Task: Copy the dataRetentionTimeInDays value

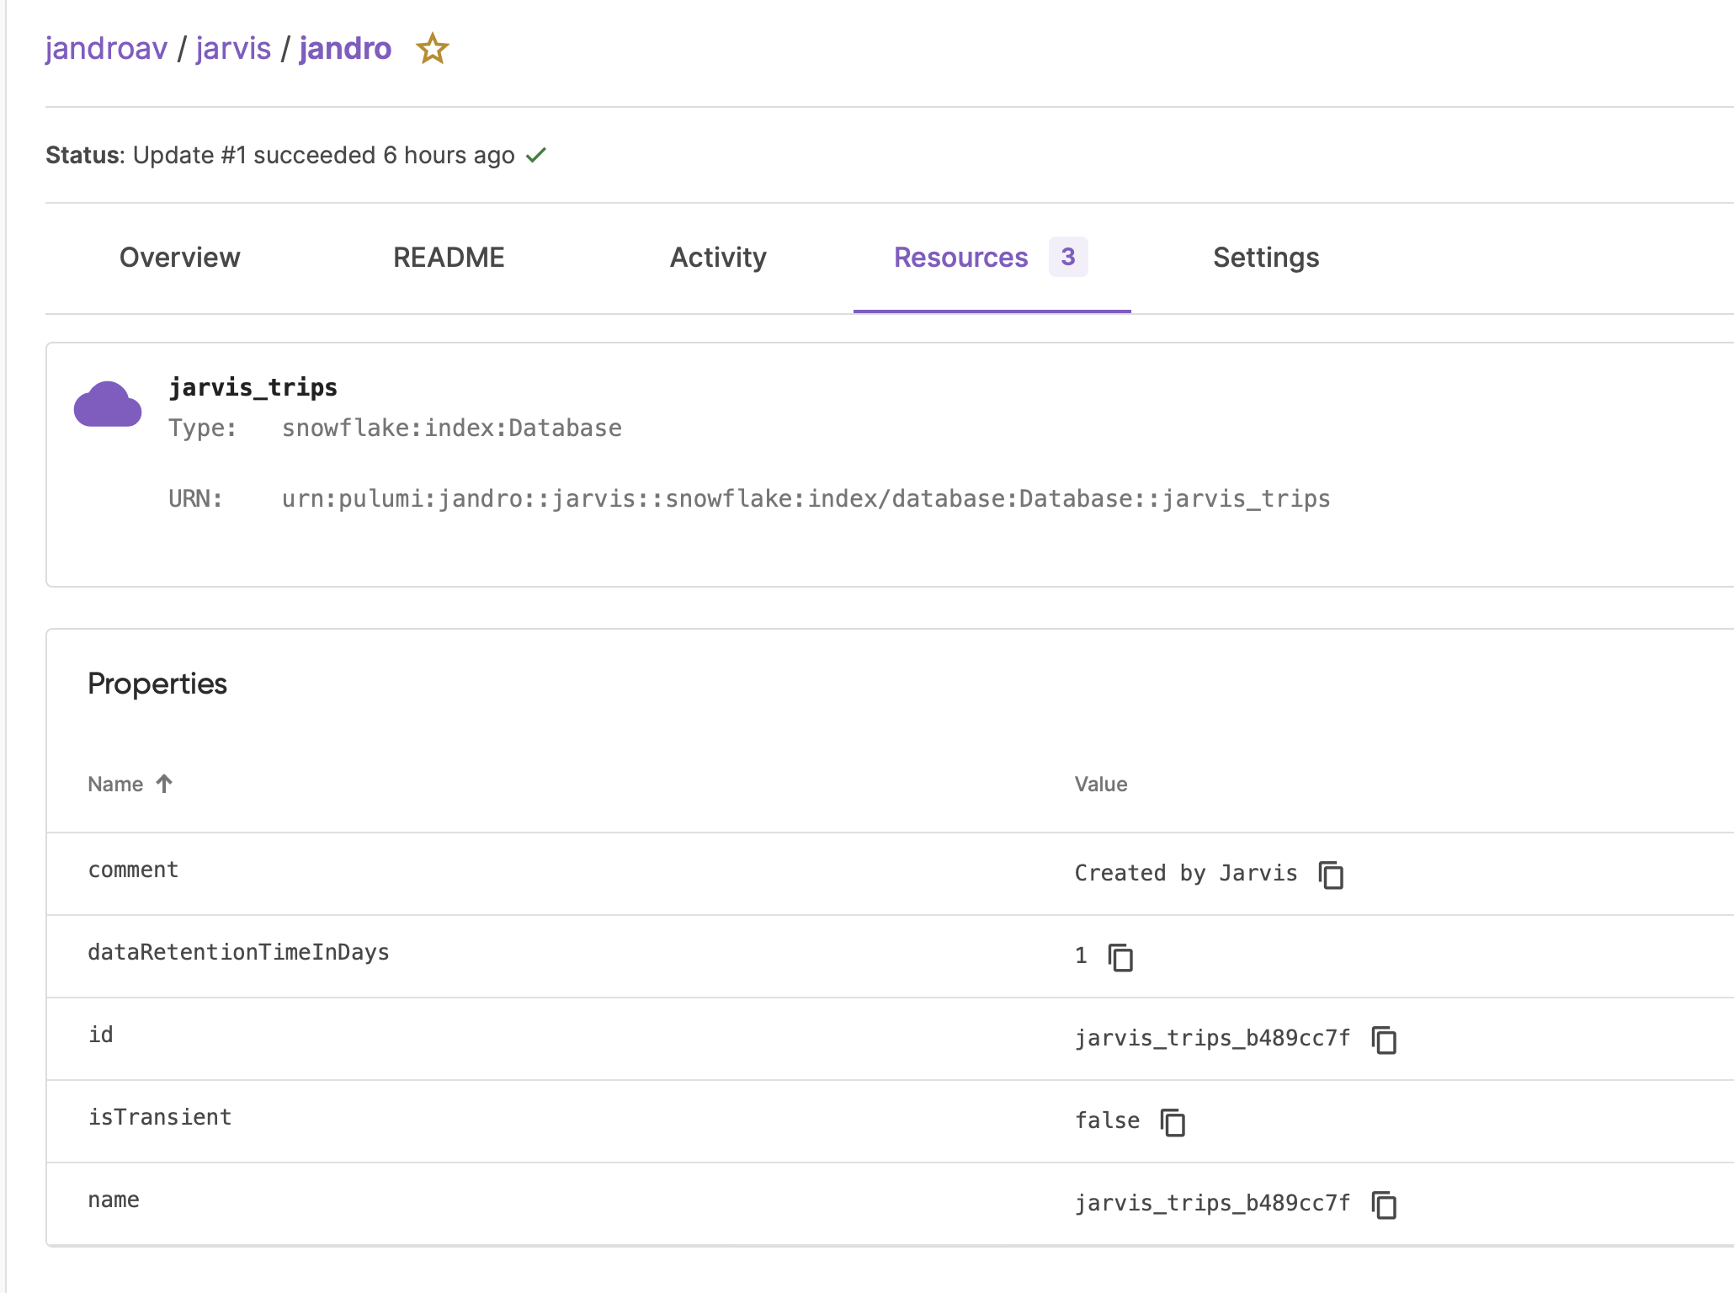Action: tap(1120, 957)
